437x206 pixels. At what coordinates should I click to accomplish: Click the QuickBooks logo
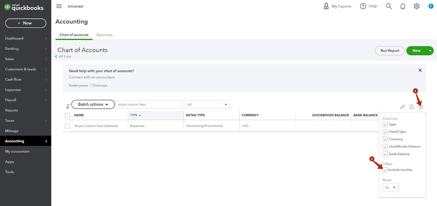24,7
